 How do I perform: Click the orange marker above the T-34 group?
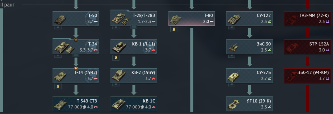[76, 40]
